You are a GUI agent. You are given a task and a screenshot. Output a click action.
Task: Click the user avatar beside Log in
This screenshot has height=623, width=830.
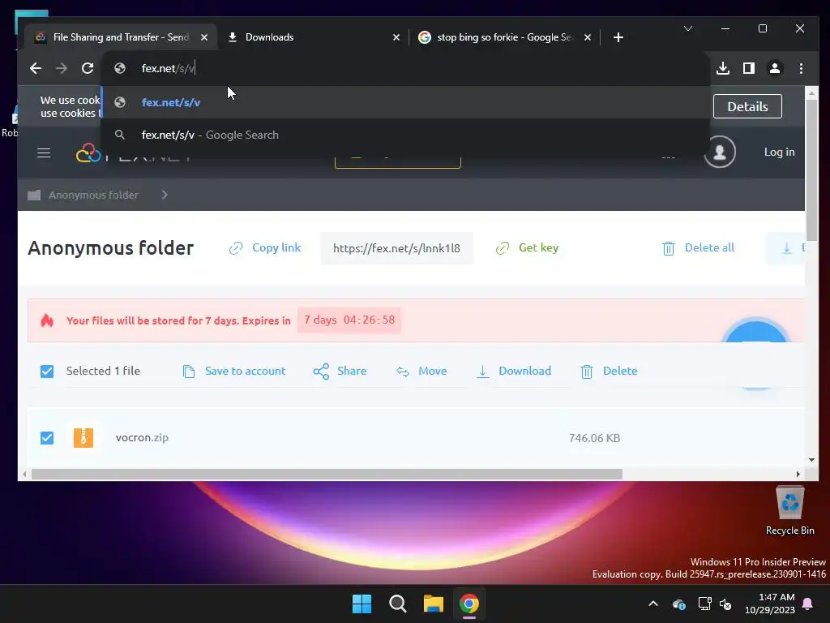(720, 152)
